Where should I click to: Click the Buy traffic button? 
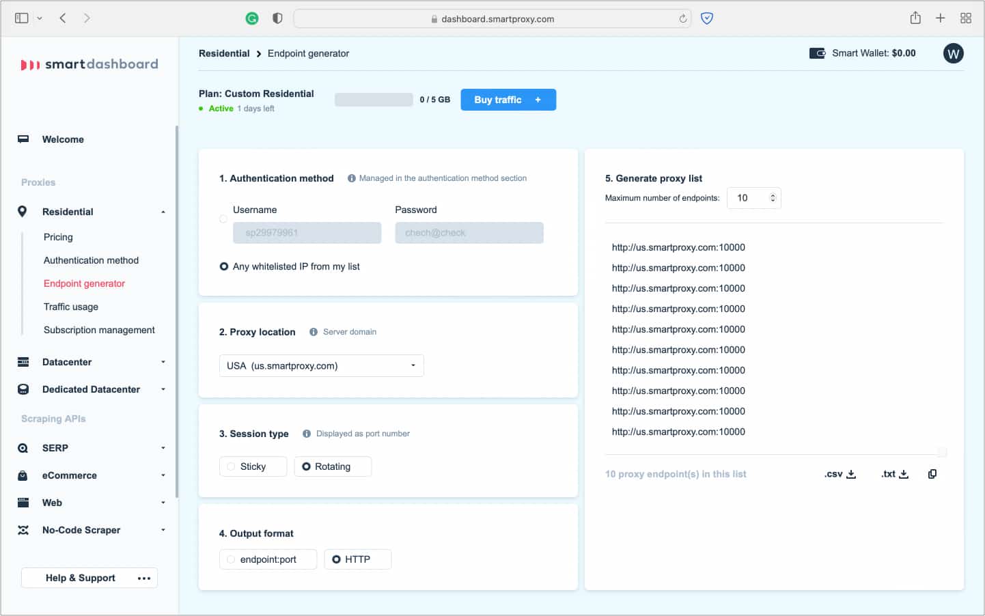click(508, 100)
